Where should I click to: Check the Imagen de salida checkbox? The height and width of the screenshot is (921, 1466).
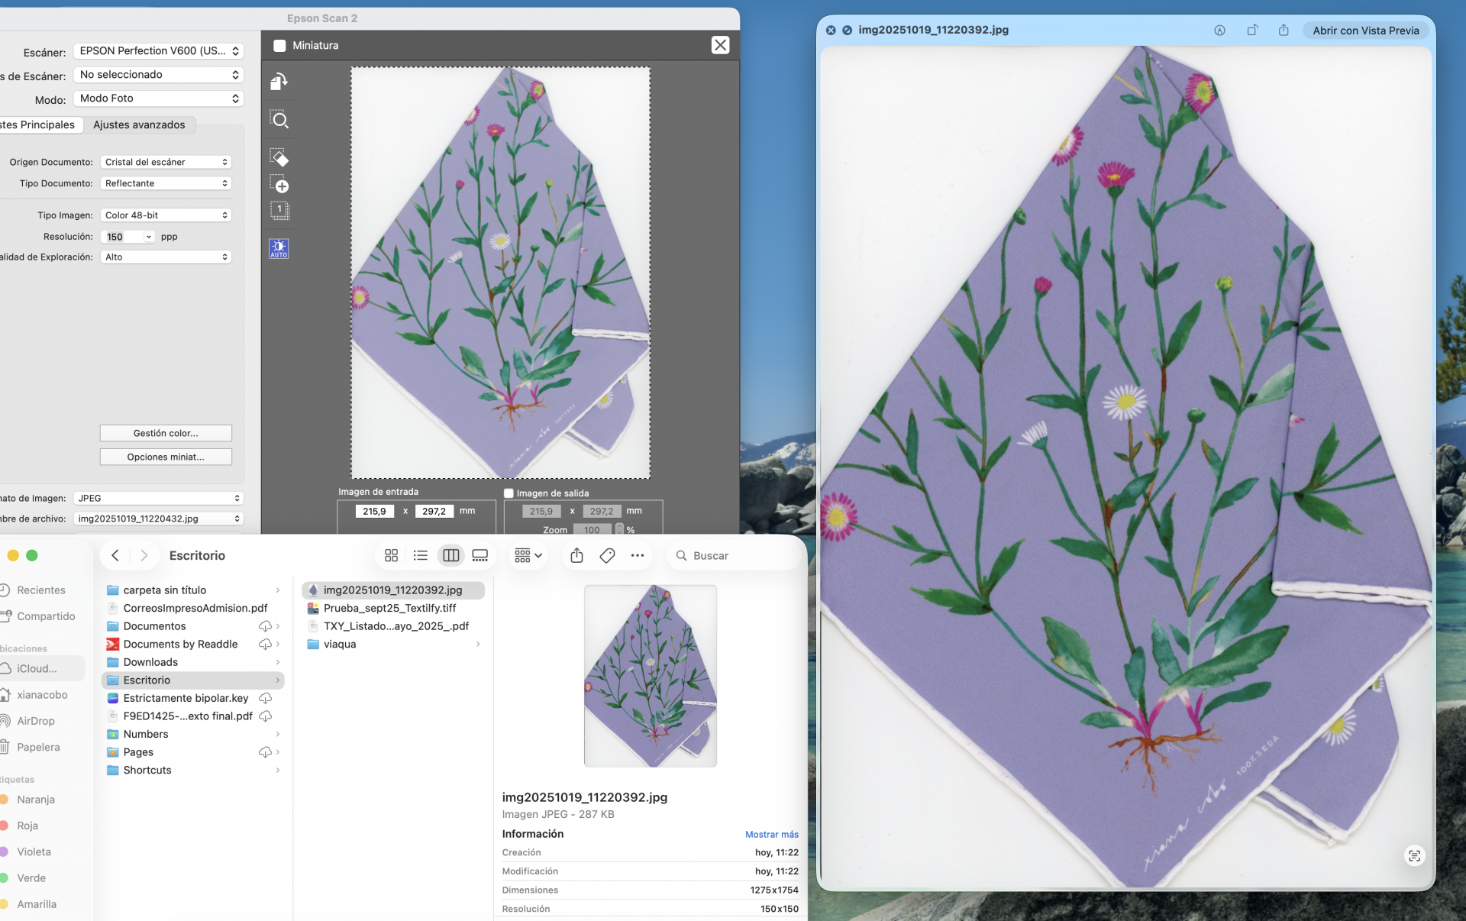pyautogui.click(x=509, y=493)
